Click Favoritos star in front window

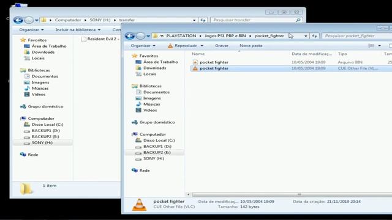(135, 56)
